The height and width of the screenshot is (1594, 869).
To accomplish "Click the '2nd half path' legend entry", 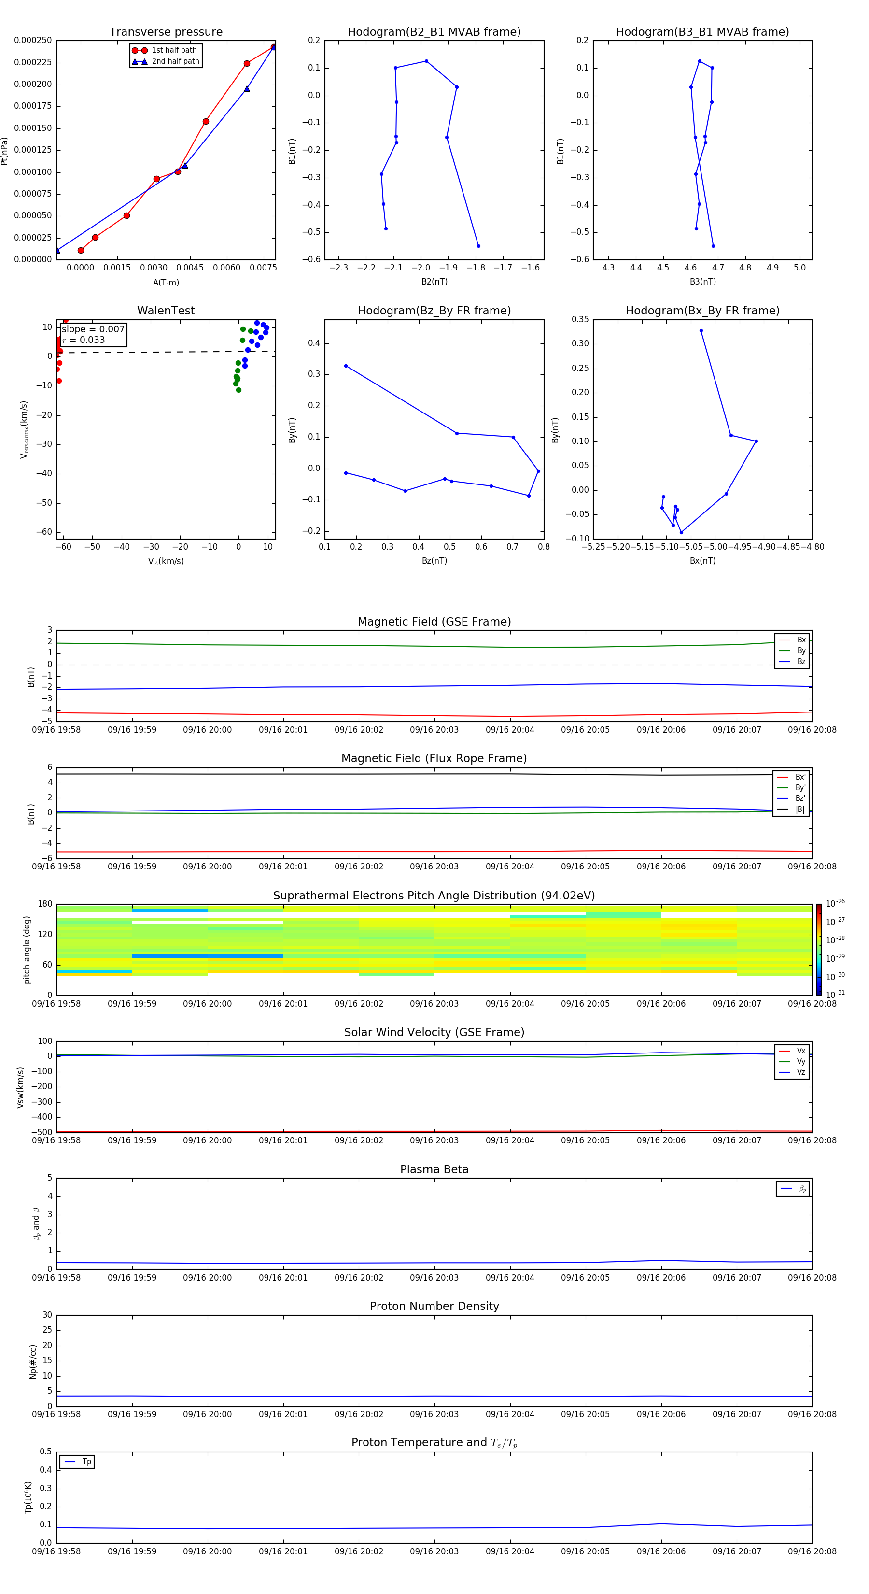I will [x=165, y=61].
